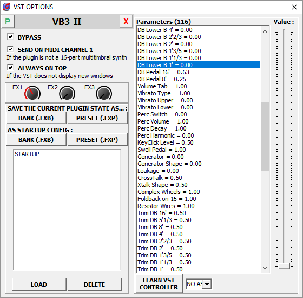The image size is (303, 298).
Task: Select parameter DB Lower B 1'3/5
Action: [199, 51]
